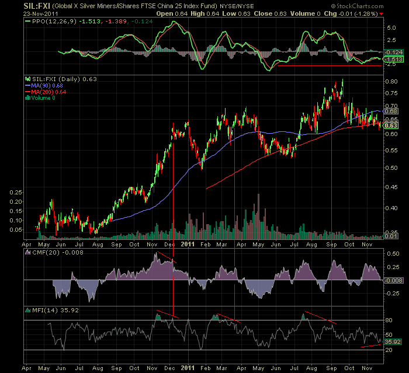Click the MFI area icon in legend
The width and height of the screenshot is (409, 373).
pyautogui.click(x=27, y=310)
